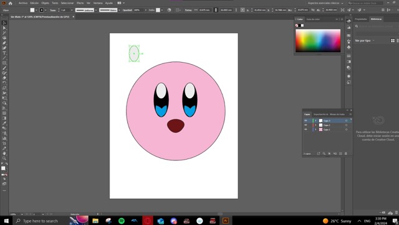
Task: Delete selected layer with trash icon
Action: click(x=346, y=154)
